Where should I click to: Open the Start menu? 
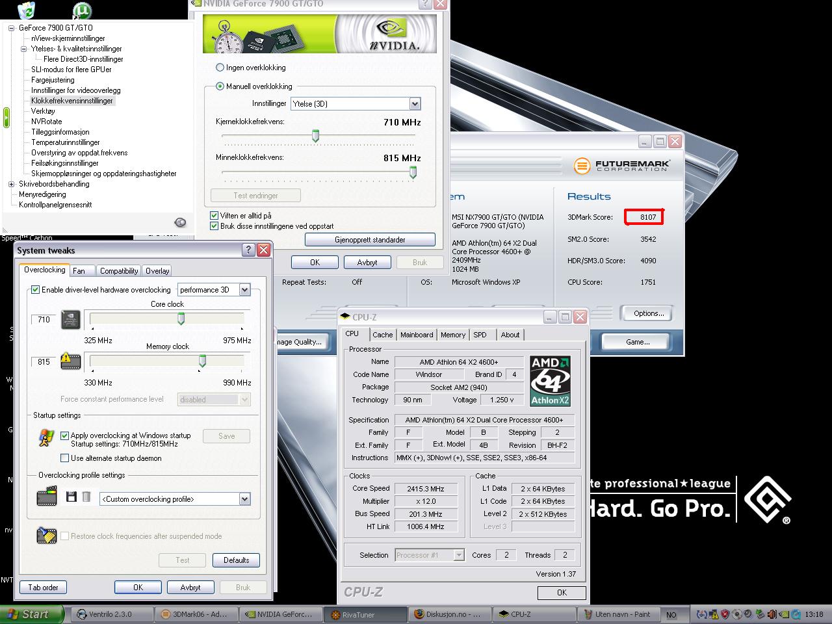[32, 614]
